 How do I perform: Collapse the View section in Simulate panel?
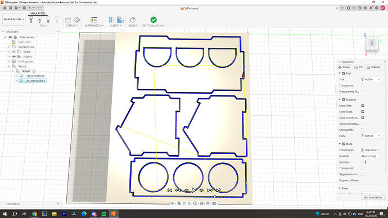click(x=340, y=188)
